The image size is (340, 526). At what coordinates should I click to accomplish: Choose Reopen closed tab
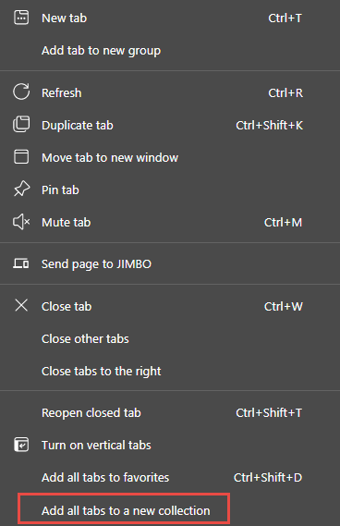[91, 413]
